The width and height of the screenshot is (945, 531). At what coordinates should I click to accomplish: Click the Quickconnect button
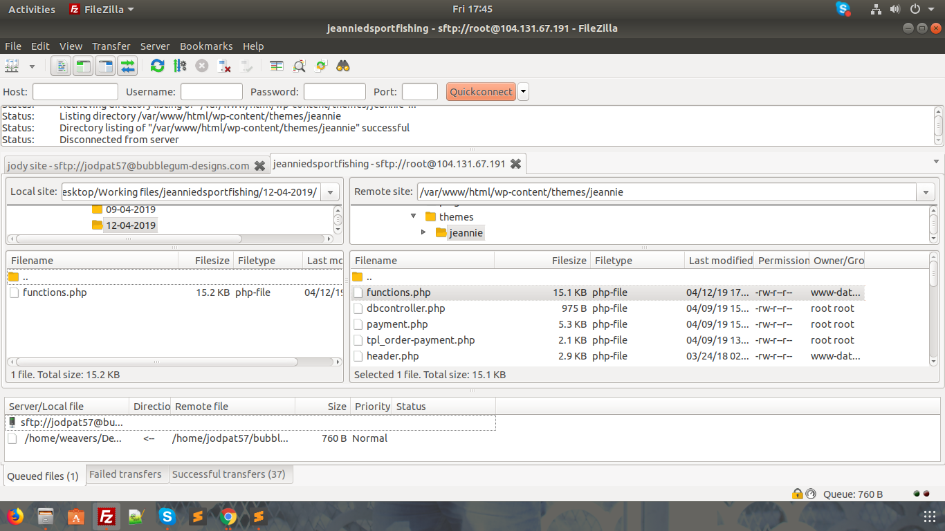(481, 91)
